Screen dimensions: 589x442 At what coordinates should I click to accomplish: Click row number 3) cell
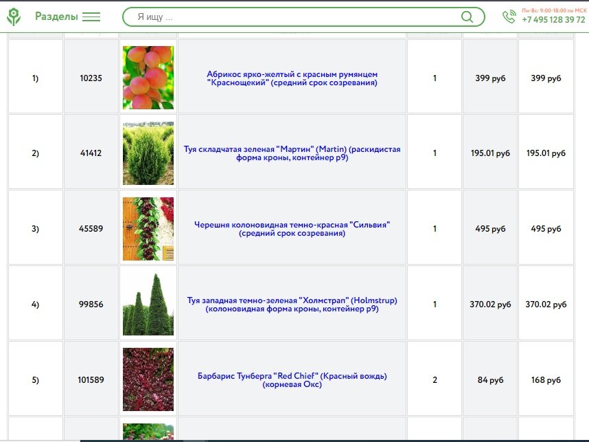coord(35,228)
